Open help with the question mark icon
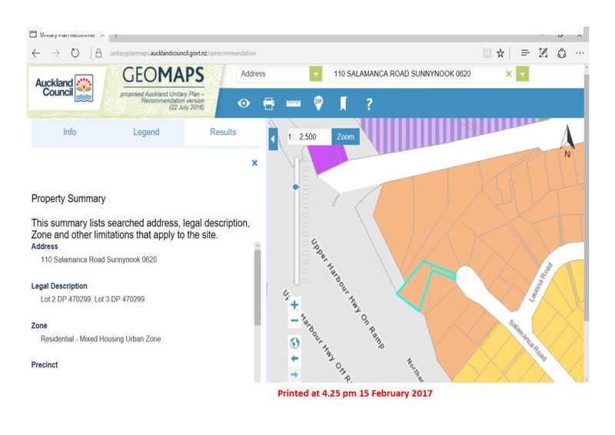 click(x=369, y=103)
